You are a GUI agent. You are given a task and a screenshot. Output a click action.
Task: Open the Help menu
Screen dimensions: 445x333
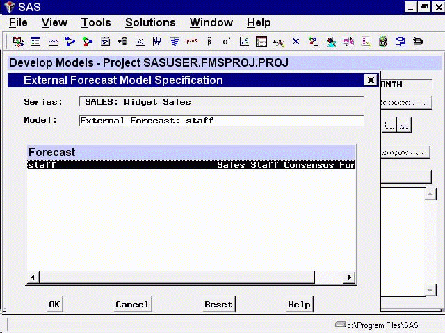point(259,23)
